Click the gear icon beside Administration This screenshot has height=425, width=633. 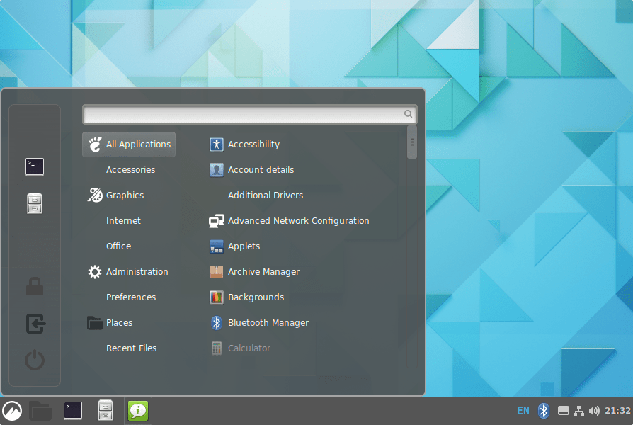point(95,271)
